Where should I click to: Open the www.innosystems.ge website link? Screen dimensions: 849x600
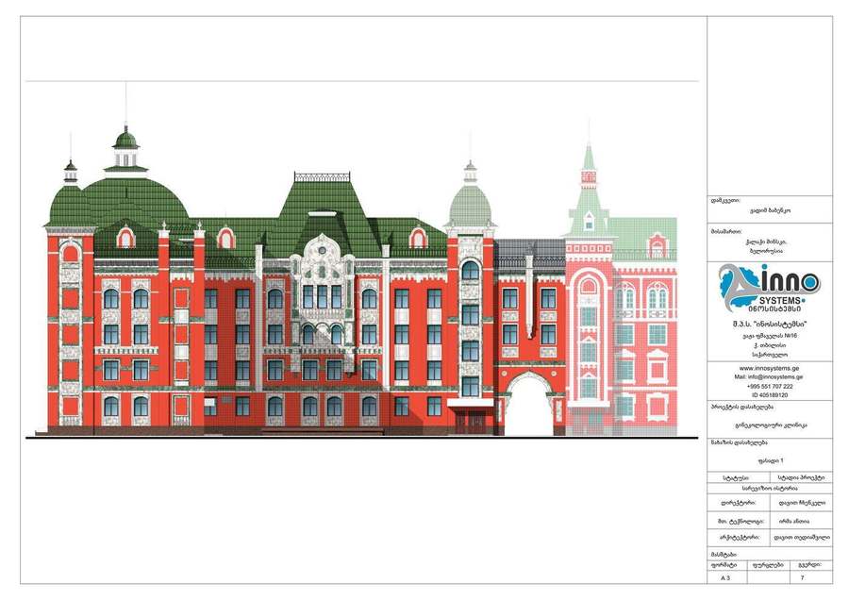click(769, 368)
